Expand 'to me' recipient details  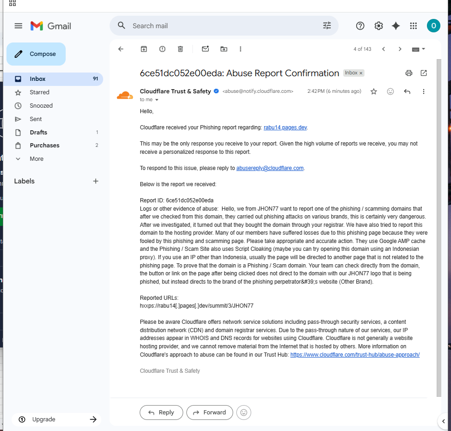[x=157, y=100]
